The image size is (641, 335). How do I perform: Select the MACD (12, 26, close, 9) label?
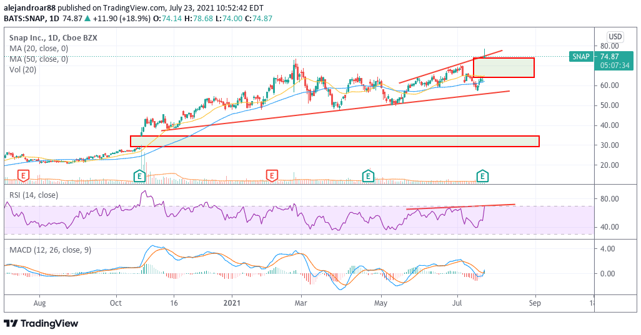coord(50,250)
